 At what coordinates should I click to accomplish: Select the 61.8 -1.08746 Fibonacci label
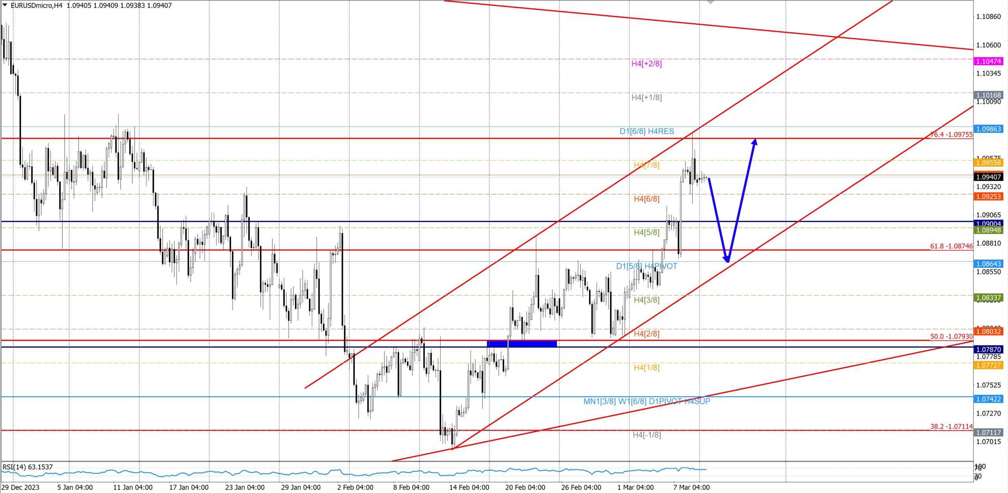pos(951,246)
